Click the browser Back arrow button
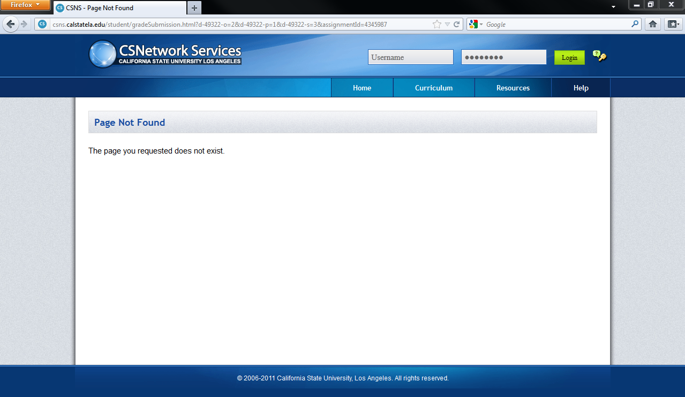Screen dimensions: 685x397 11,24
